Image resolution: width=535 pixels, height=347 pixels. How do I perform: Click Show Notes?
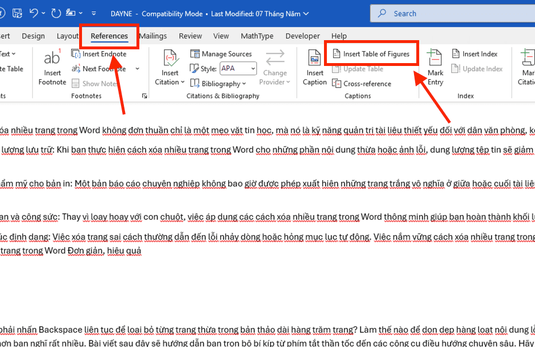point(95,84)
